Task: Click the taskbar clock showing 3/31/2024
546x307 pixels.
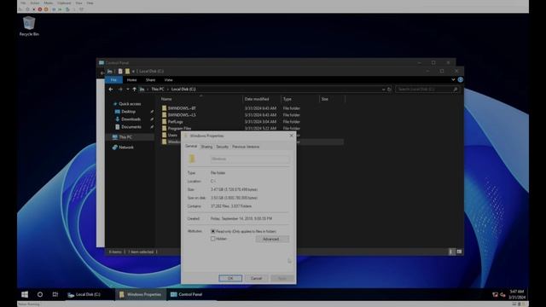Action: pos(517,294)
